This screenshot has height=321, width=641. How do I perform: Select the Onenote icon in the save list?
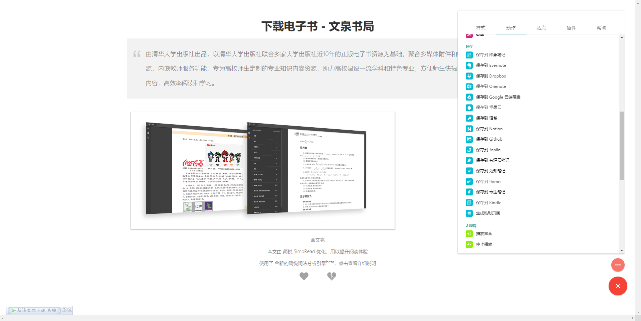469,87
